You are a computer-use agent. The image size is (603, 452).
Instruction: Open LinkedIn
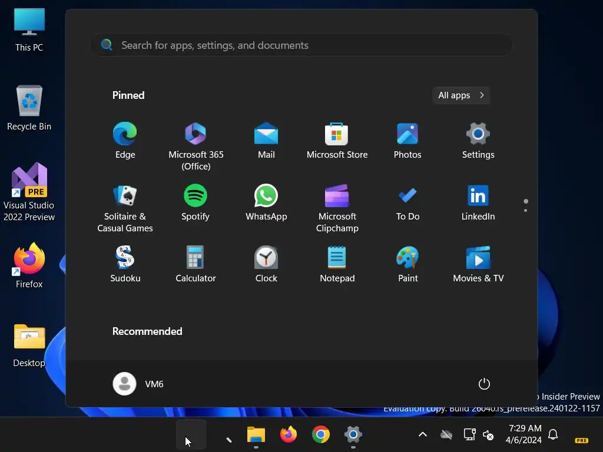tap(478, 202)
